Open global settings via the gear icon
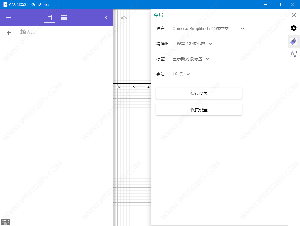The image size is (300, 226). click(294, 28)
